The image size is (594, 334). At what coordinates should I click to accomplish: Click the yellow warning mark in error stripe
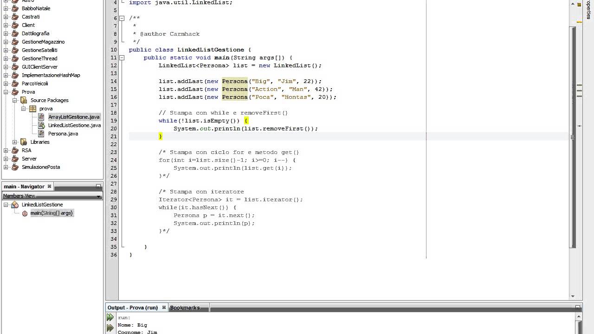click(x=579, y=22)
